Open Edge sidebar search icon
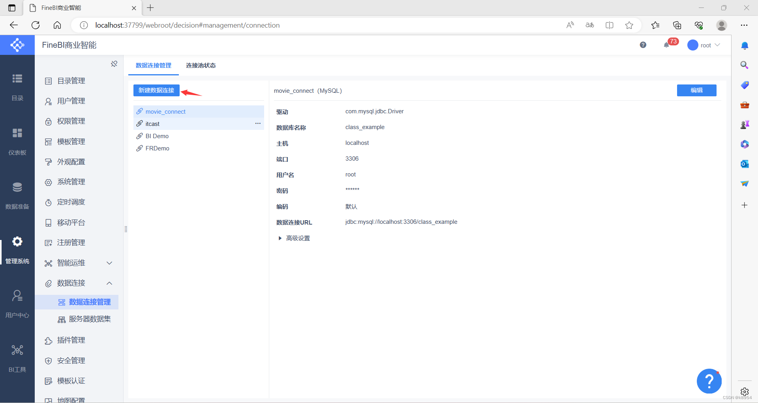 pos(745,65)
